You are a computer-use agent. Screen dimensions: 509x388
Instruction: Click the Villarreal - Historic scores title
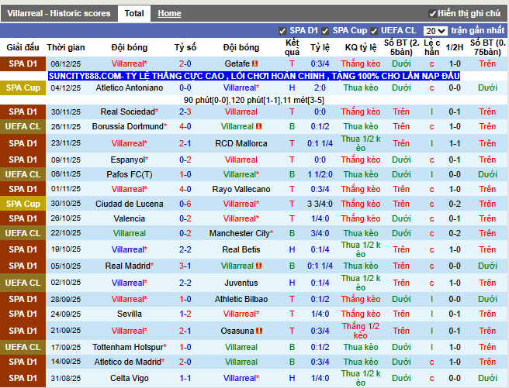[x=59, y=14]
